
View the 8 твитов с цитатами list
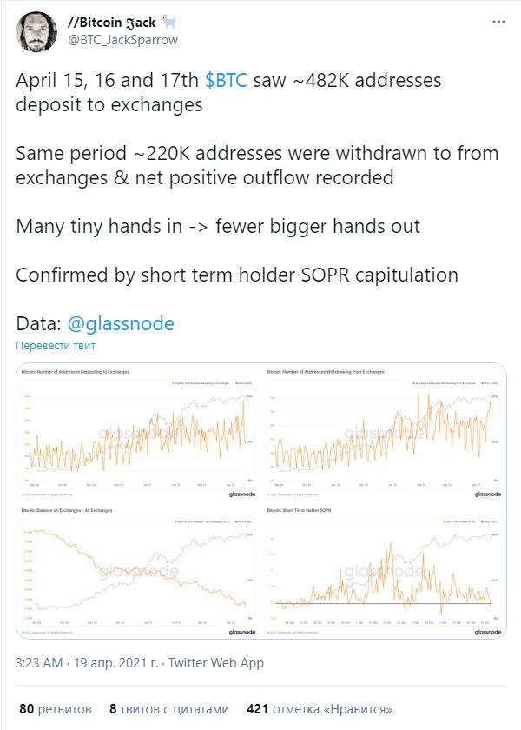[169, 709]
